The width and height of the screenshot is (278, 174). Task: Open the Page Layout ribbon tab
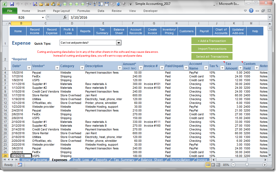click(61, 11)
